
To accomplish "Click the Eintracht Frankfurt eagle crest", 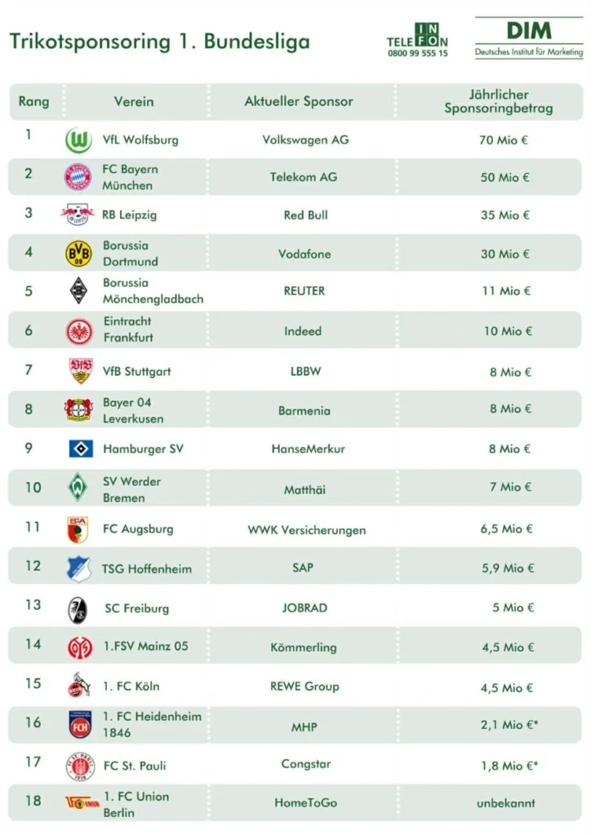I will point(79,330).
